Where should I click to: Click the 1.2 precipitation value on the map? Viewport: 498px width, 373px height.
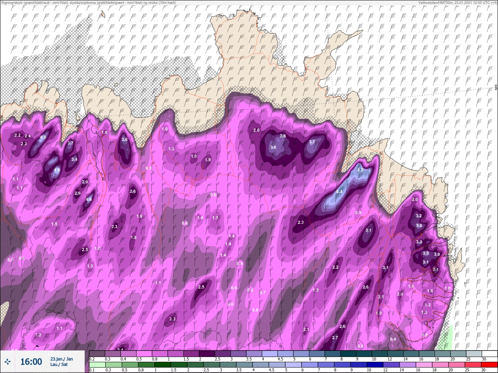[38, 335]
